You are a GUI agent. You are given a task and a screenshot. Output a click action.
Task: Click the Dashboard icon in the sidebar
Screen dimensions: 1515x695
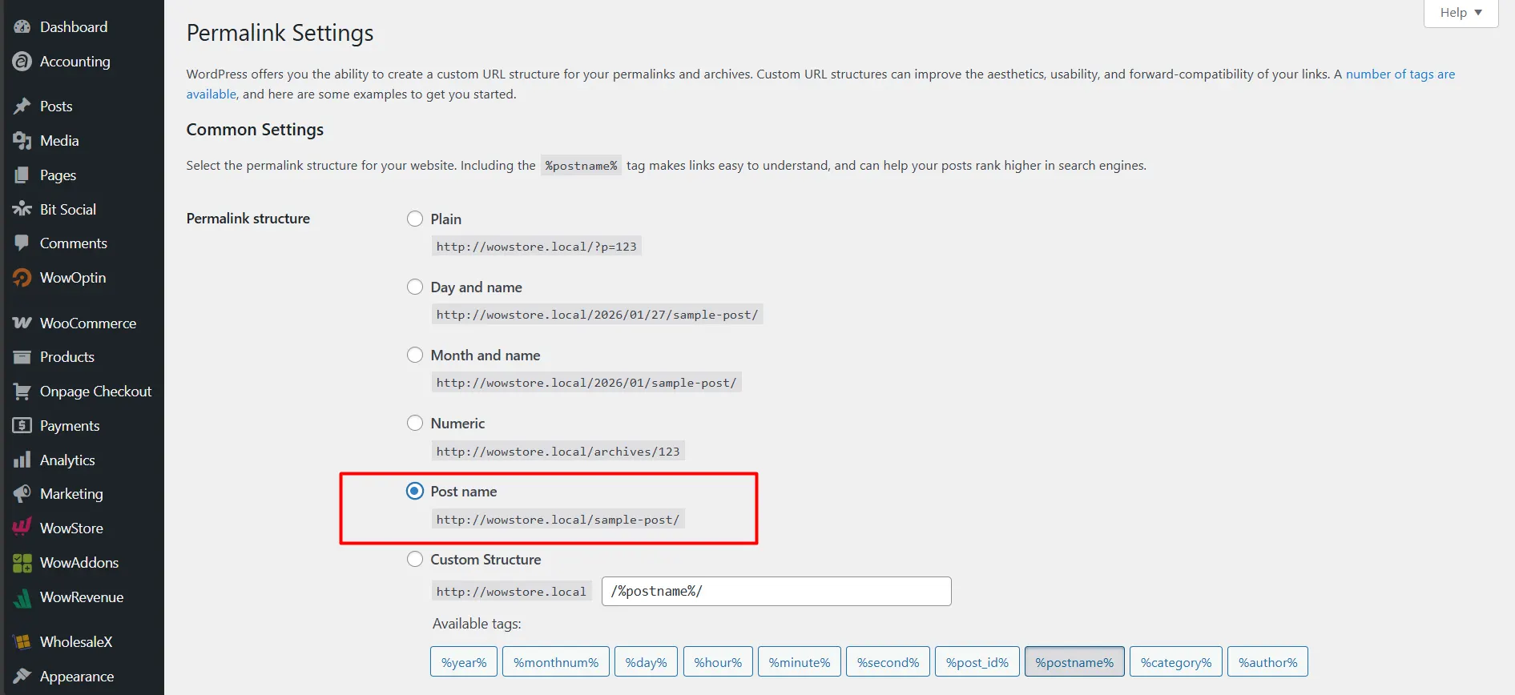22,26
